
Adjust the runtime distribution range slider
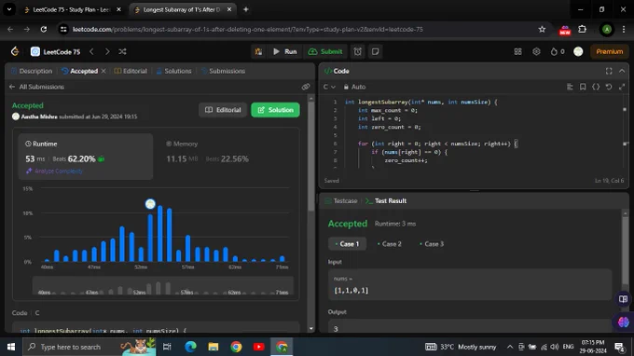pos(163,286)
